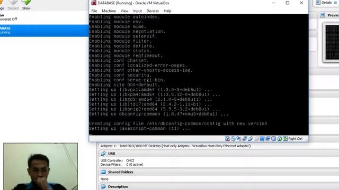Image resolution: width=339 pixels, height=190 pixels.
Task: Open the Machine menu
Action: [x=109, y=11]
